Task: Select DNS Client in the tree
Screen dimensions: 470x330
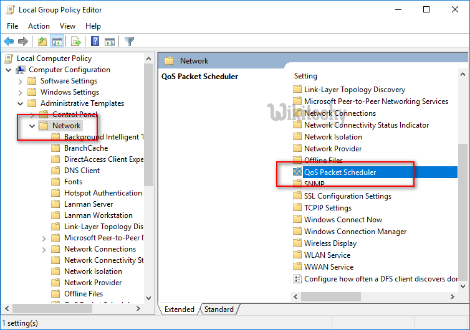Action: (x=82, y=171)
